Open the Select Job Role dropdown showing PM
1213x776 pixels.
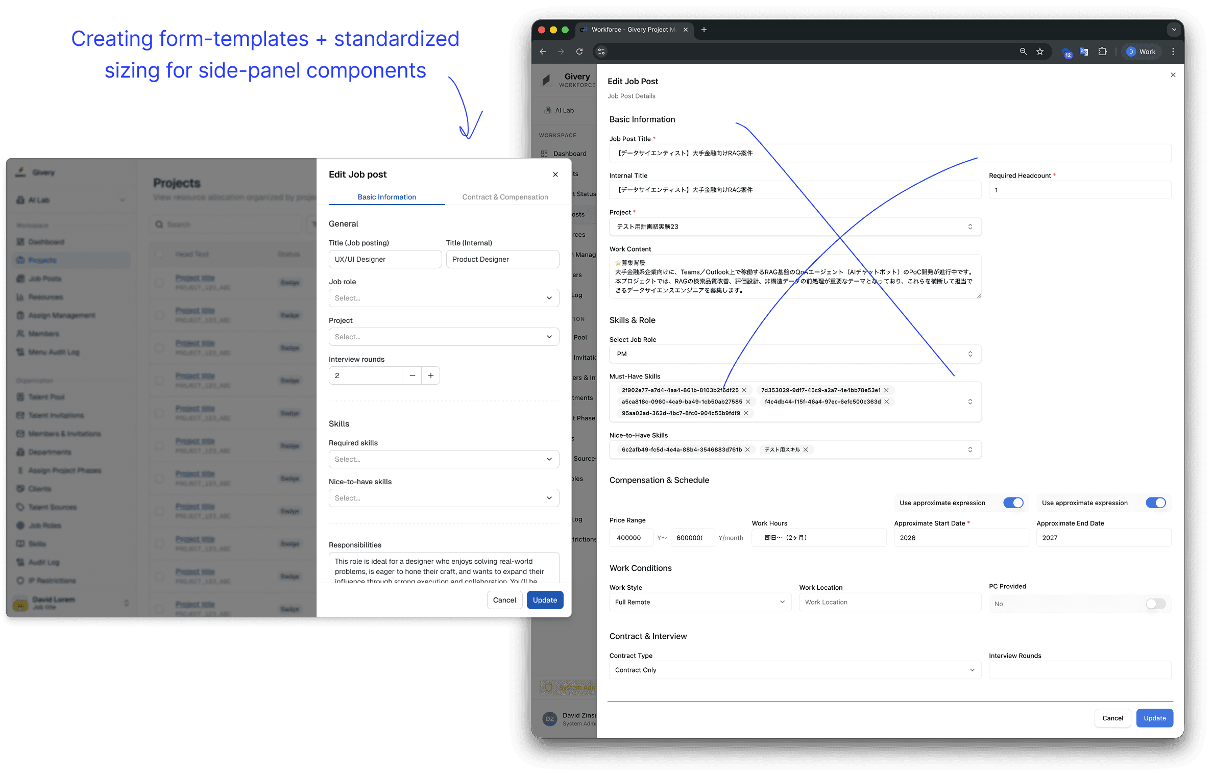795,354
